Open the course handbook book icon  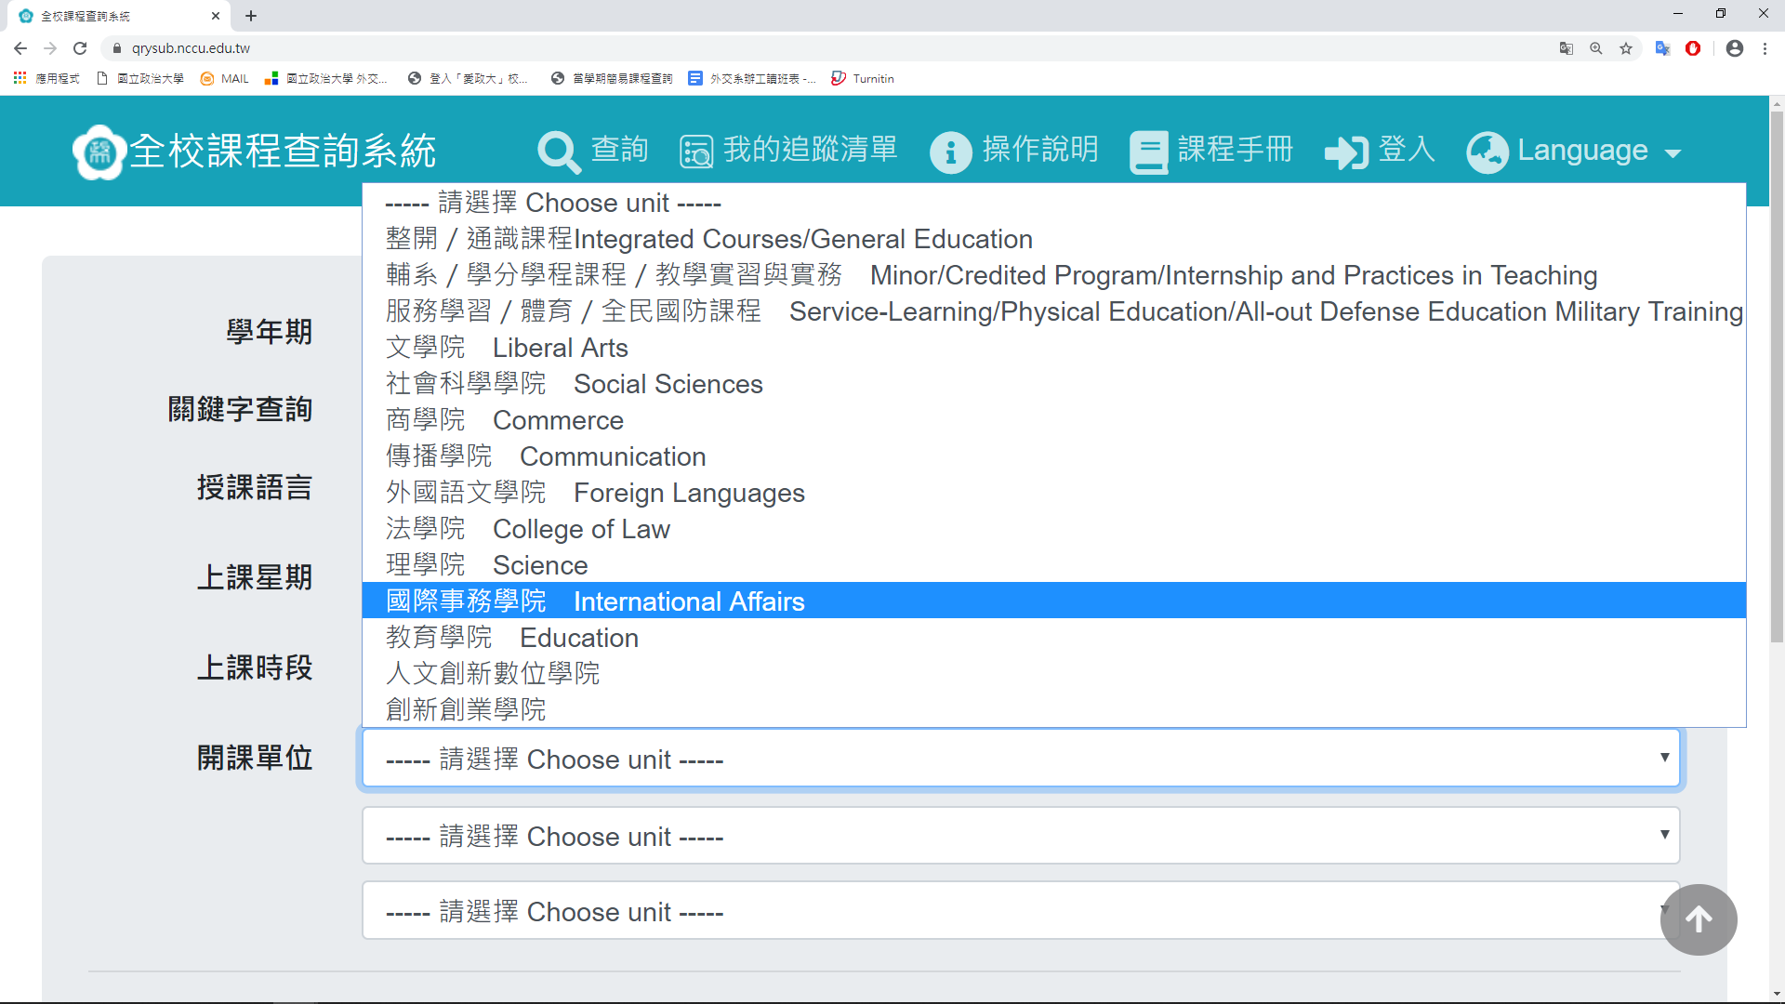tap(1148, 152)
